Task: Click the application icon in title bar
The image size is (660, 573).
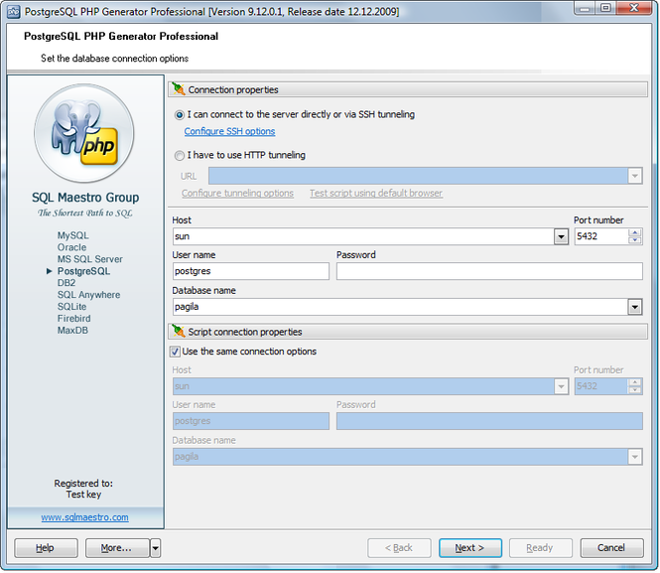Action: pos(13,9)
